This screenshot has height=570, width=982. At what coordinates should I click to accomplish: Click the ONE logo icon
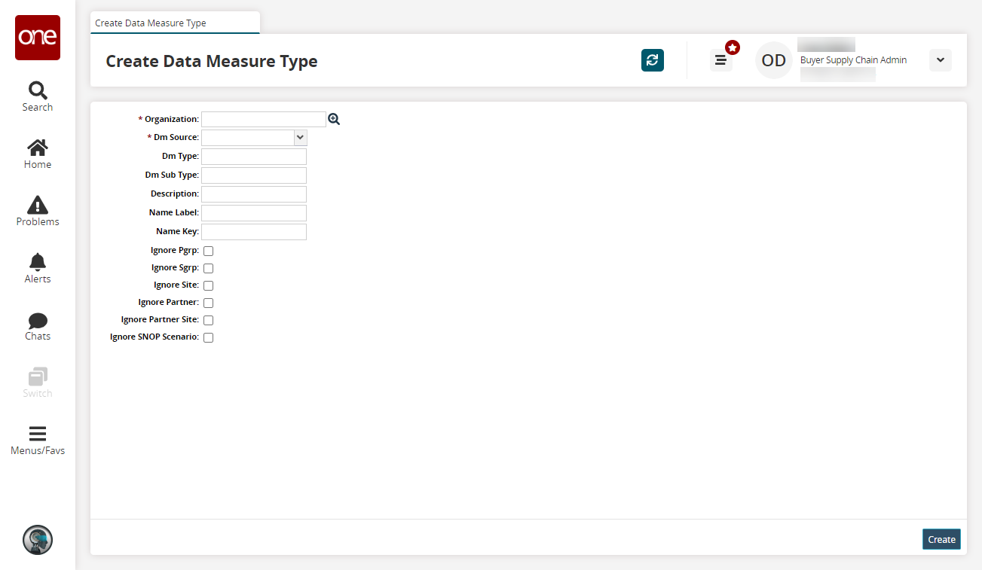click(38, 38)
